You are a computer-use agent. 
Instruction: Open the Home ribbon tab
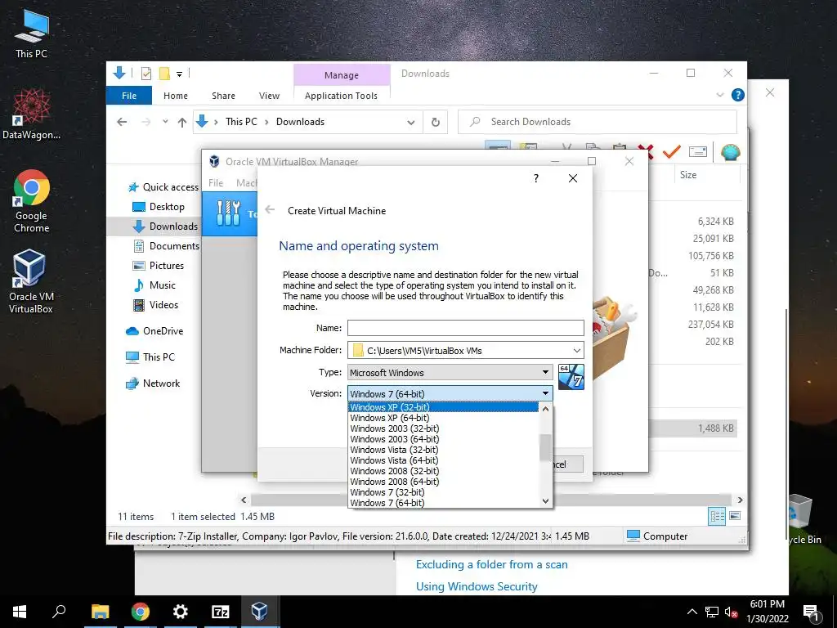click(x=176, y=96)
